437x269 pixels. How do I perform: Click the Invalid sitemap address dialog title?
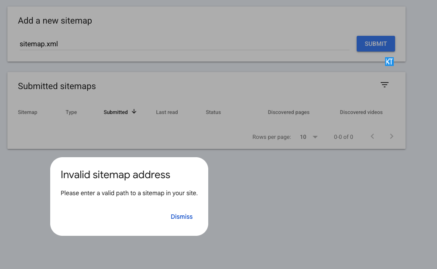pos(115,175)
